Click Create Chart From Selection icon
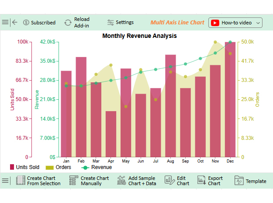 click(x=21, y=181)
